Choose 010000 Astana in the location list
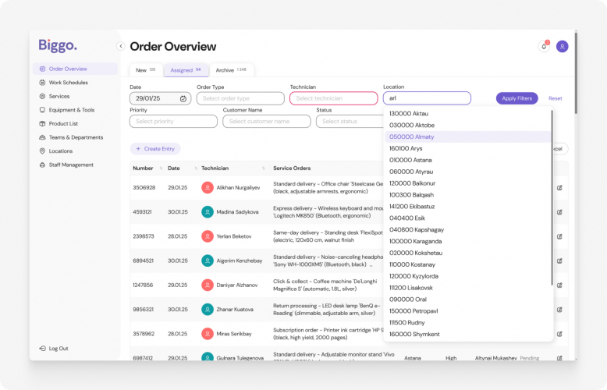This screenshot has width=607, height=390. (x=467, y=160)
